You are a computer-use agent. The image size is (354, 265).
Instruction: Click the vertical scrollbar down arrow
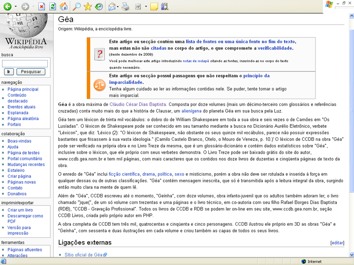(350, 254)
